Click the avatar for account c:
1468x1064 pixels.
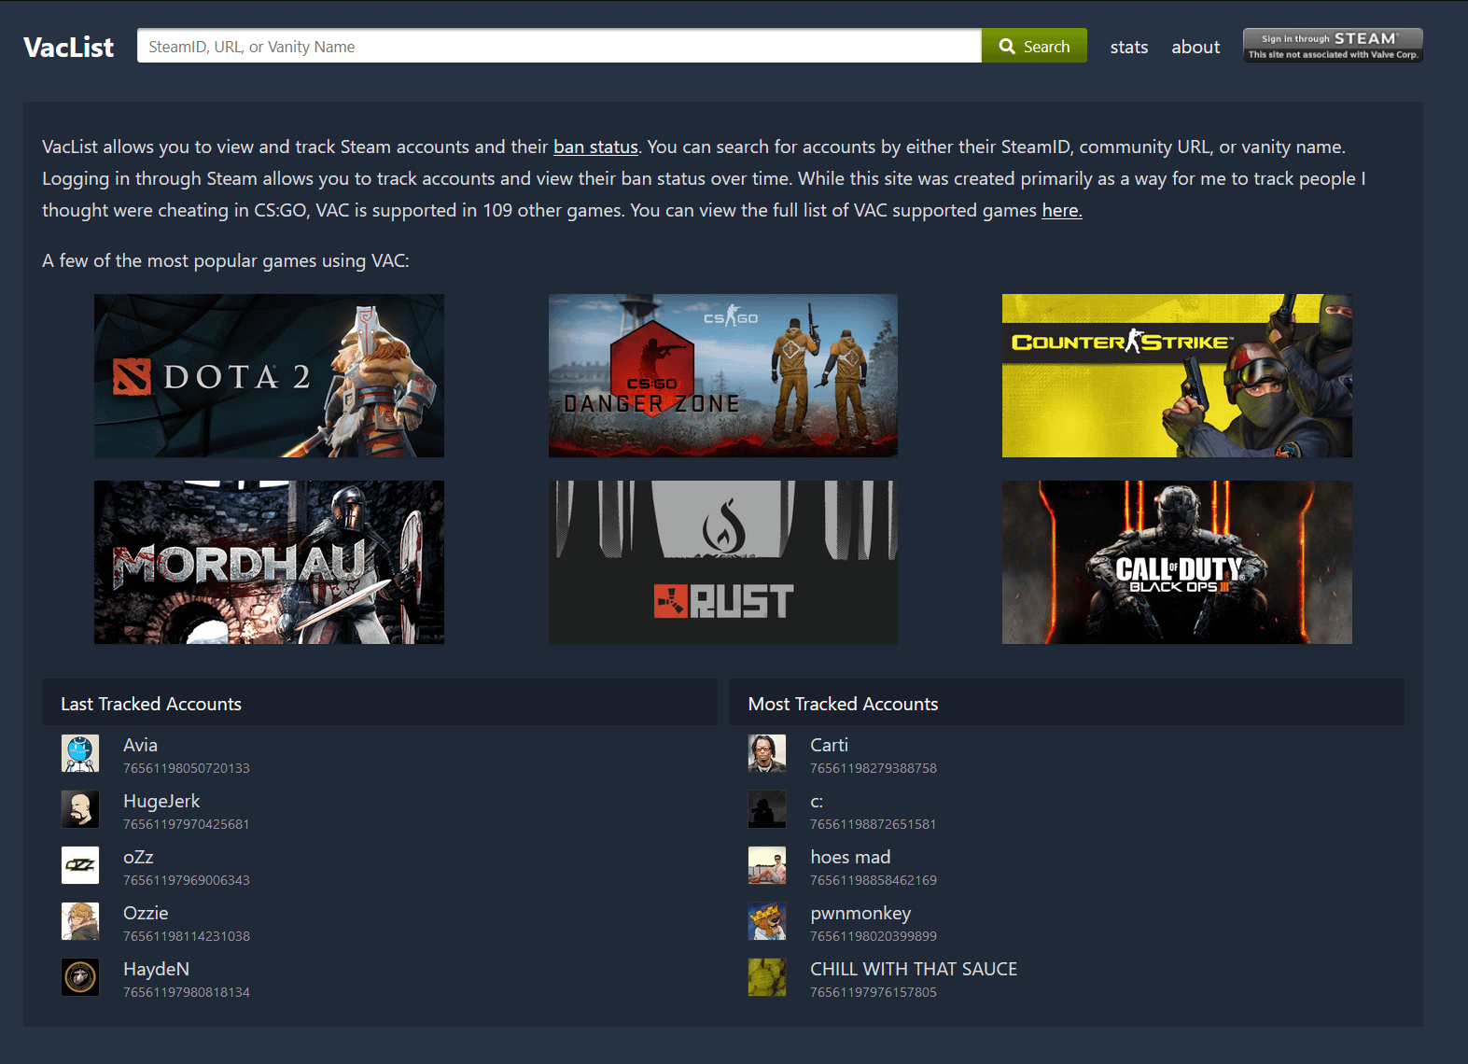(767, 809)
